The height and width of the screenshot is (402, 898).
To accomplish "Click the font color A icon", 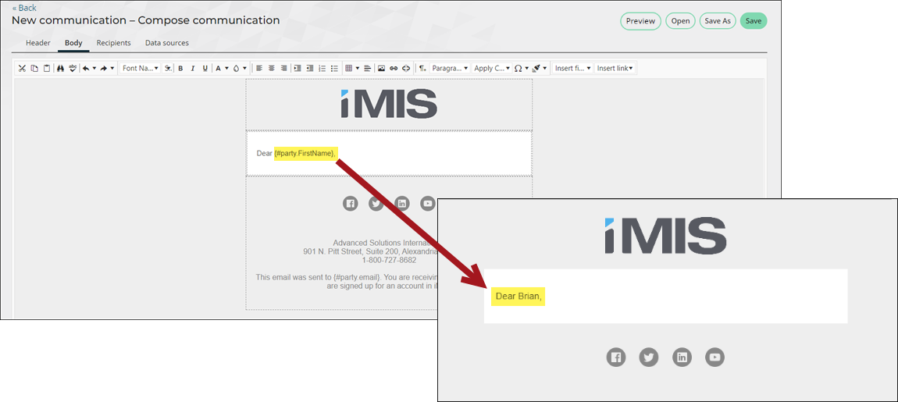I will [x=218, y=68].
